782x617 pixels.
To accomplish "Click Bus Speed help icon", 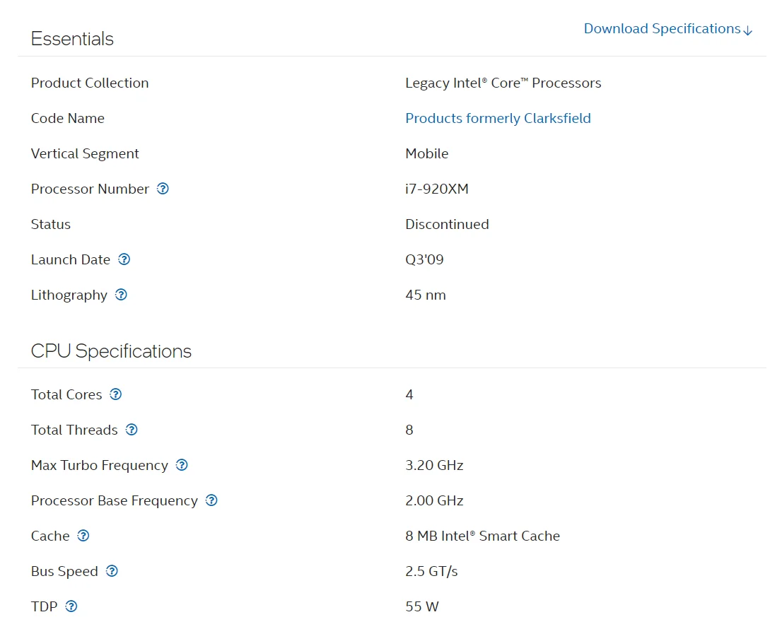I will pos(112,571).
